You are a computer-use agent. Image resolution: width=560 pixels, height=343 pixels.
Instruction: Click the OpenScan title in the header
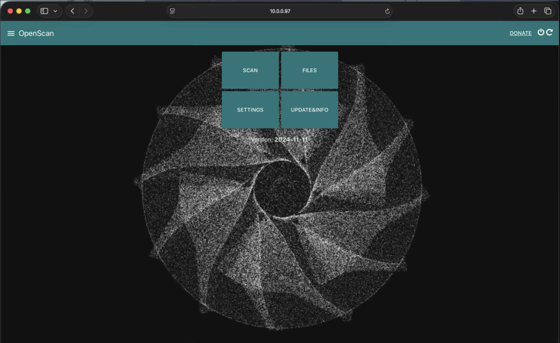coord(36,33)
